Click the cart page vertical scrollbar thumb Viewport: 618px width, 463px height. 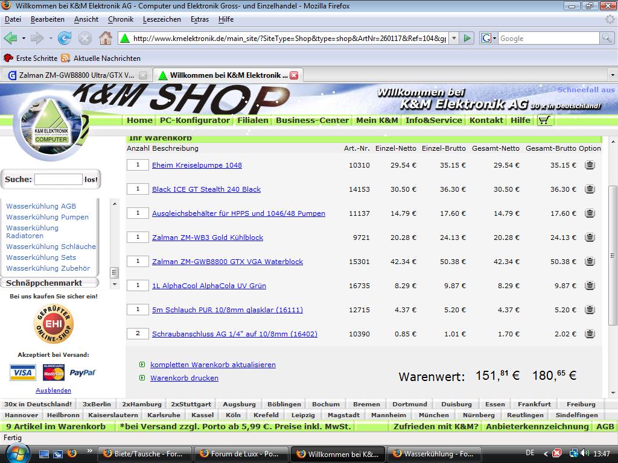[613, 255]
